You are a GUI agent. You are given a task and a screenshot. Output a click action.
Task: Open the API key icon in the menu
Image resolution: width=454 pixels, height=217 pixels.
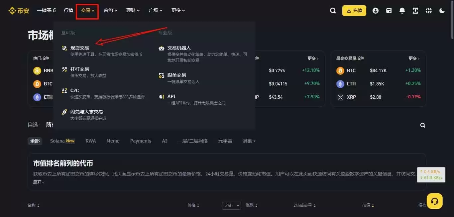tap(162, 97)
